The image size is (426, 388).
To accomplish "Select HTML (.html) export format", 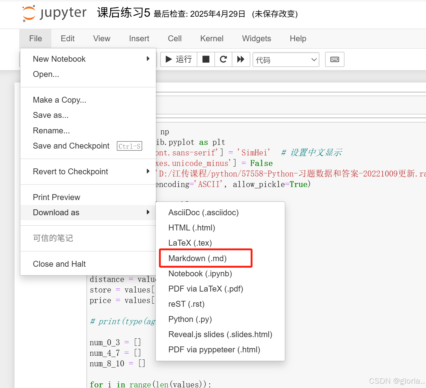I will click(191, 227).
